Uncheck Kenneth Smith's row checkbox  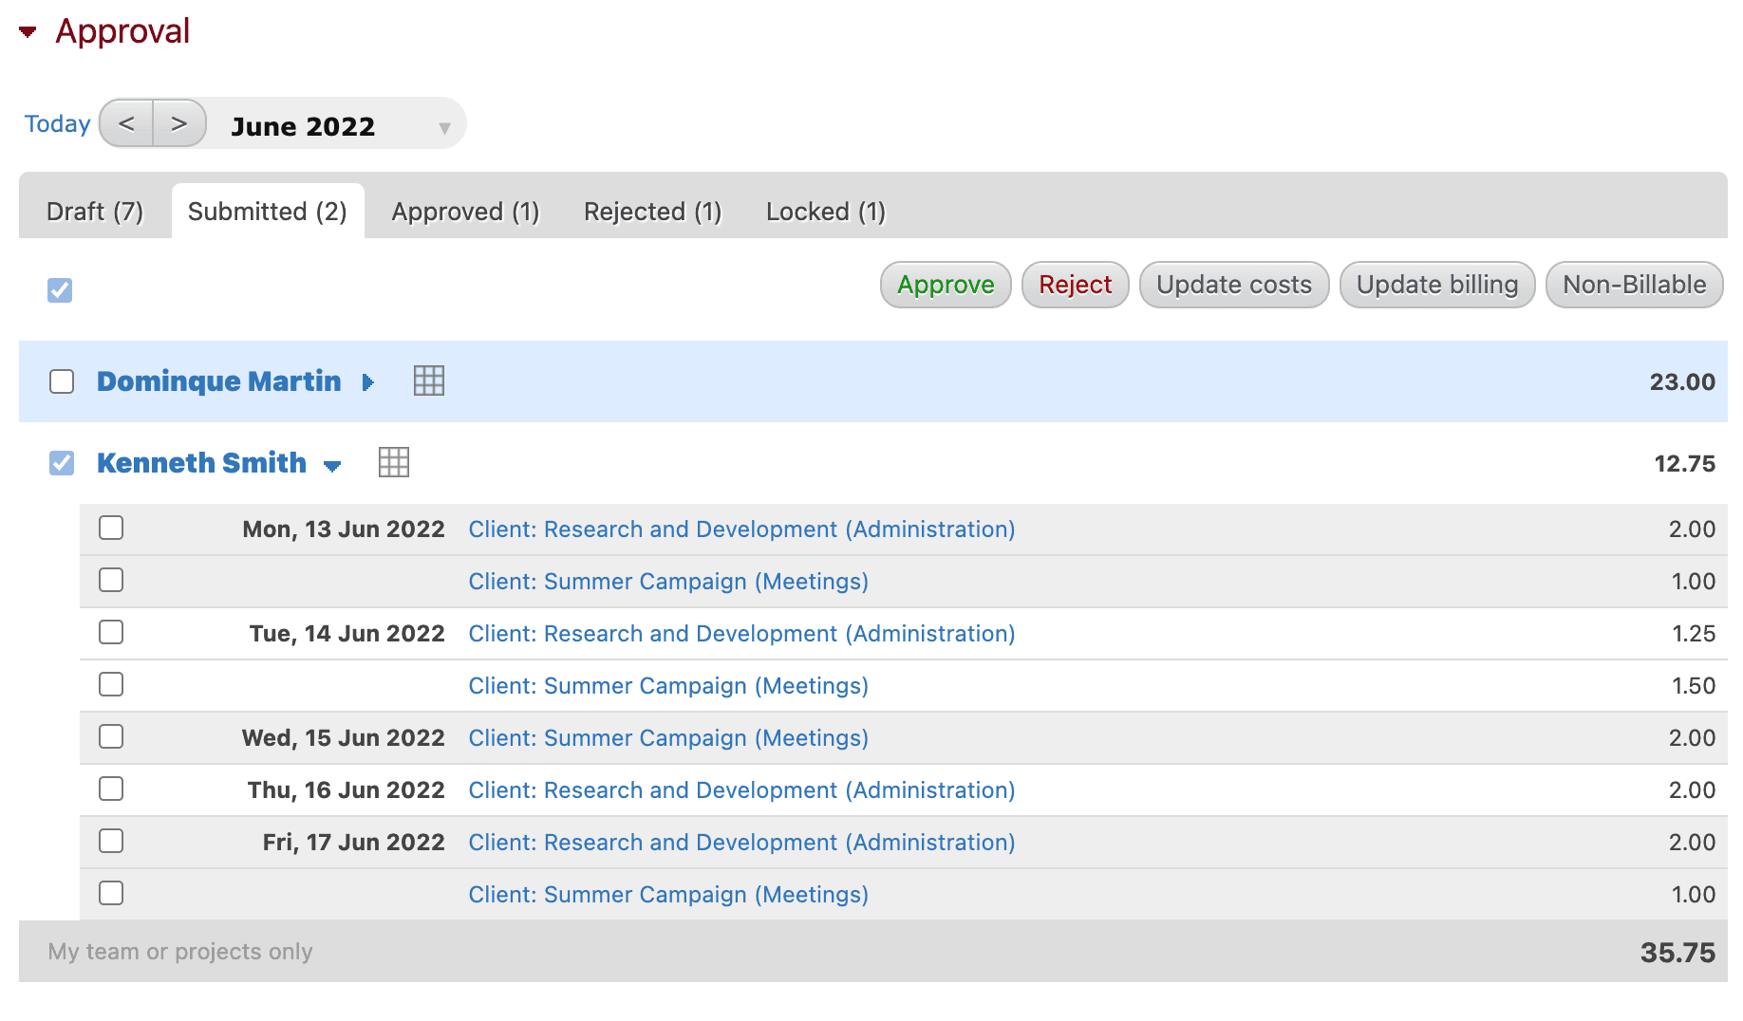tap(61, 462)
